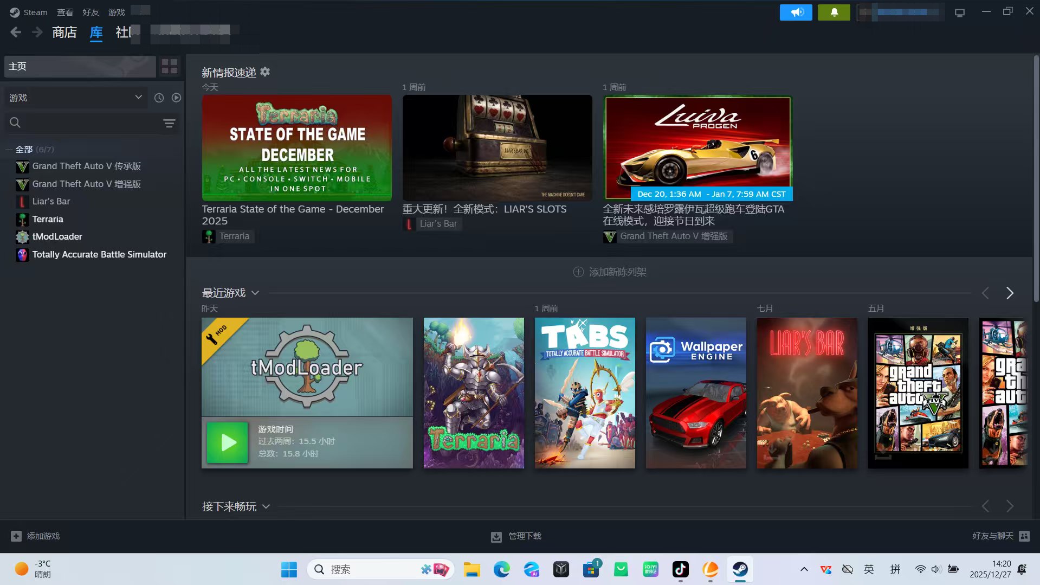Open Terraria State of the Game headline

coord(293,215)
